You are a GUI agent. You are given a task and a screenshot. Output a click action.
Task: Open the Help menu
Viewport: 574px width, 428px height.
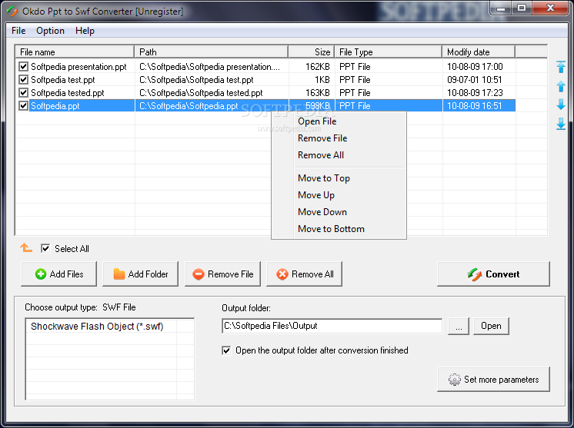(x=85, y=31)
